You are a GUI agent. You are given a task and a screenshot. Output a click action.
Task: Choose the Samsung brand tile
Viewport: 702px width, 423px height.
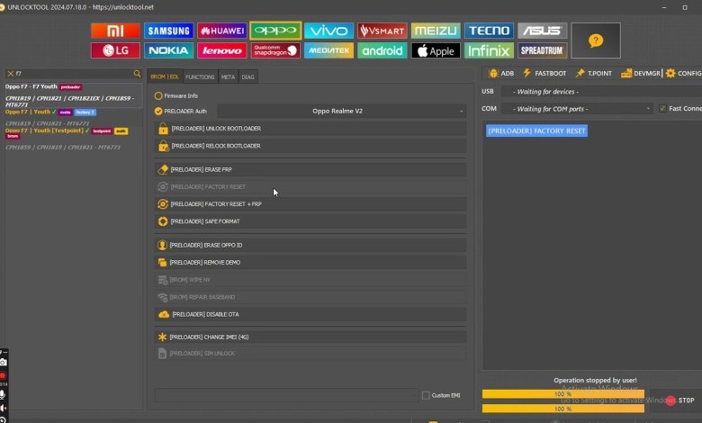pyautogui.click(x=168, y=31)
